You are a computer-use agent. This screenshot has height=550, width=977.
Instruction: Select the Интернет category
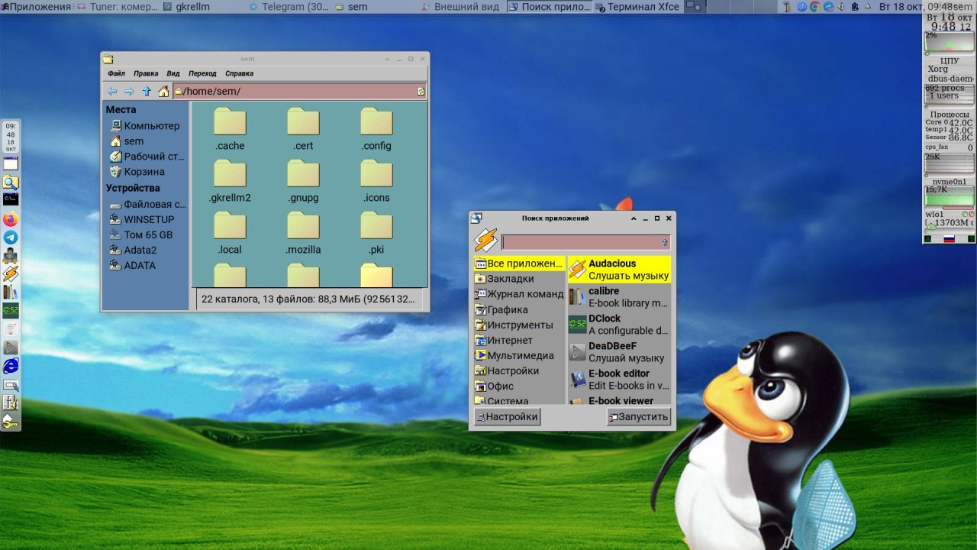click(518, 340)
